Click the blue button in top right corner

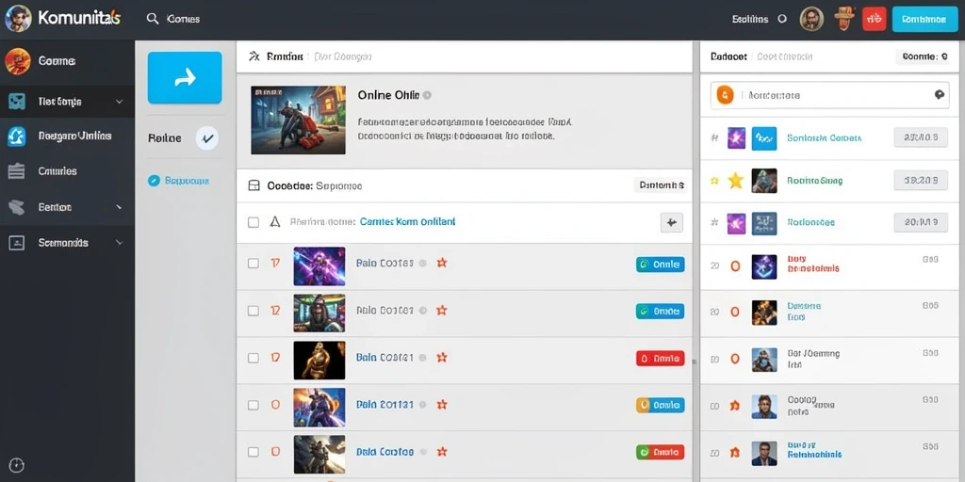[924, 19]
